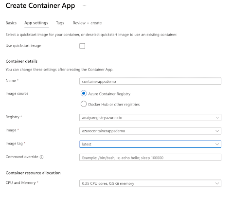Click the Create Container App page title
This screenshot has height=197, width=249.
tap(40, 6)
